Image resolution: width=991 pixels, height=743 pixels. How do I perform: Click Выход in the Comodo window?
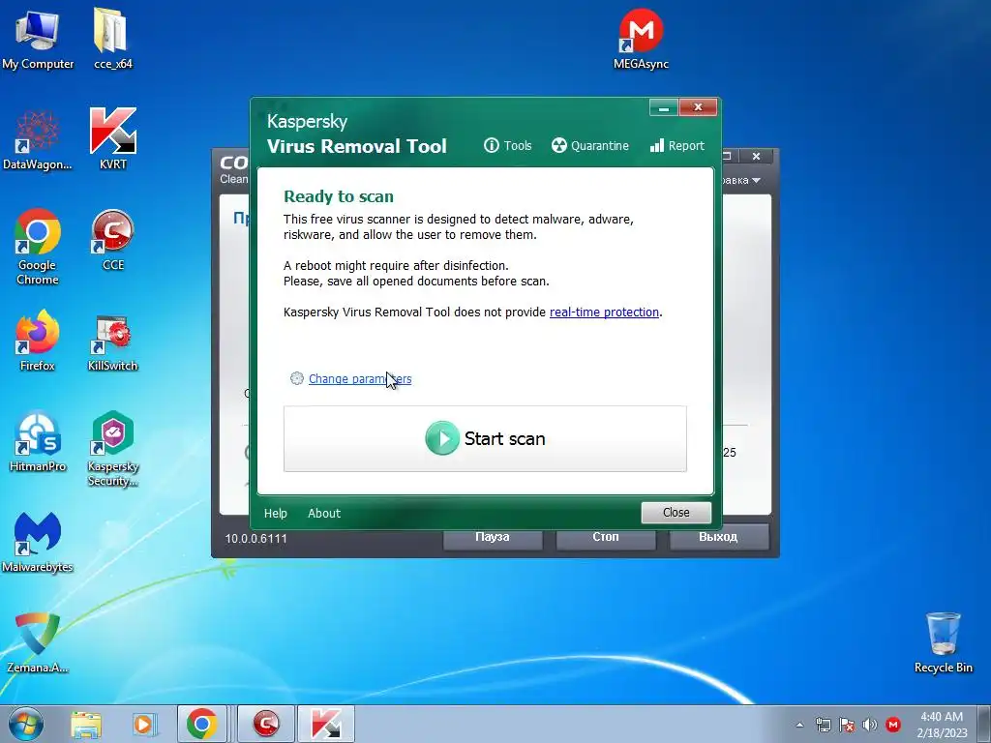tap(718, 537)
